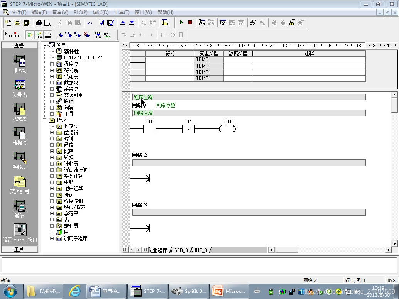Click the vertical scrollbar down arrow
Screen dimensions: 399x299
pos(394,243)
